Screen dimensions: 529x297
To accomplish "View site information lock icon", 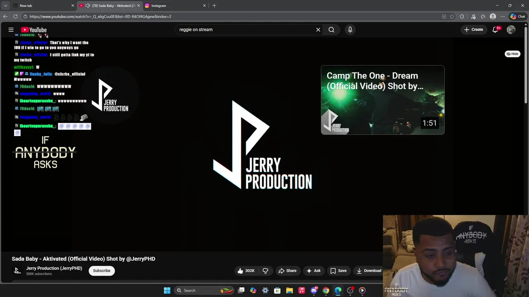I will [25, 16].
